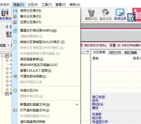
Task: Open the 工具(T) menu
Action: pyautogui.click(x=47, y=4)
